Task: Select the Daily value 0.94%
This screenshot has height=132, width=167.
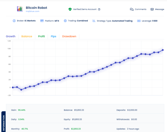Action: 21,119
